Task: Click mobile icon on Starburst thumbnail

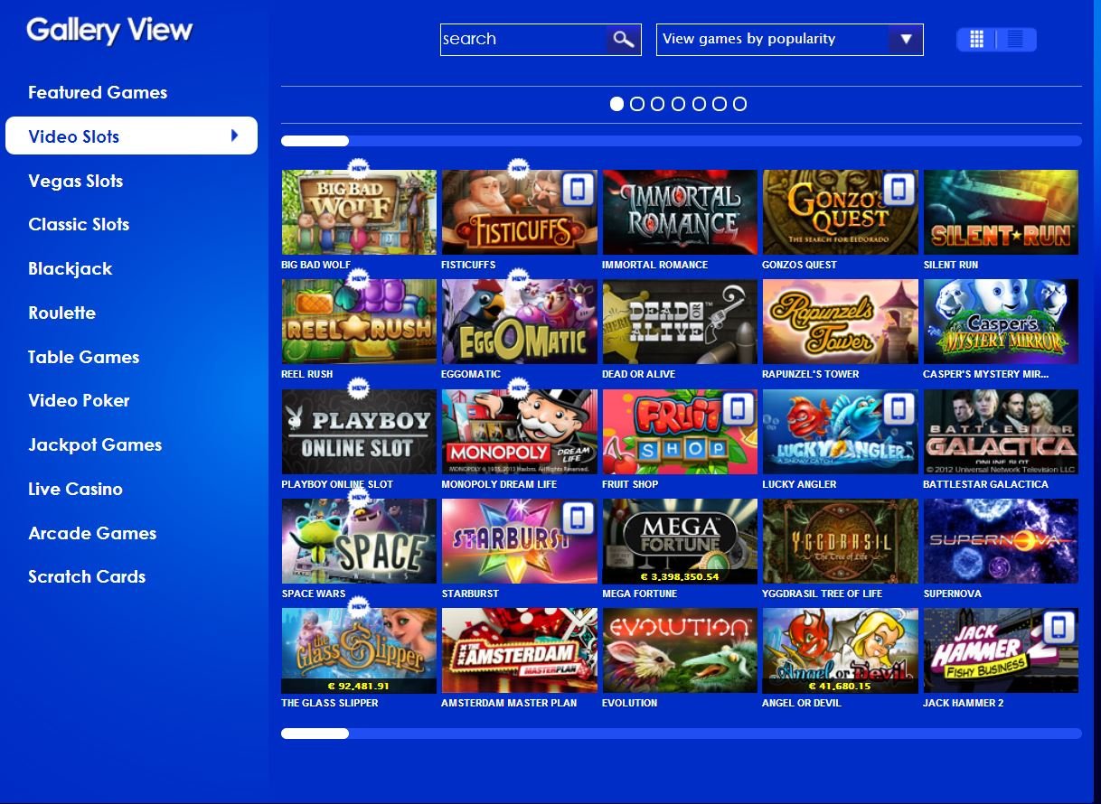Action: click(x=578, y=519)
